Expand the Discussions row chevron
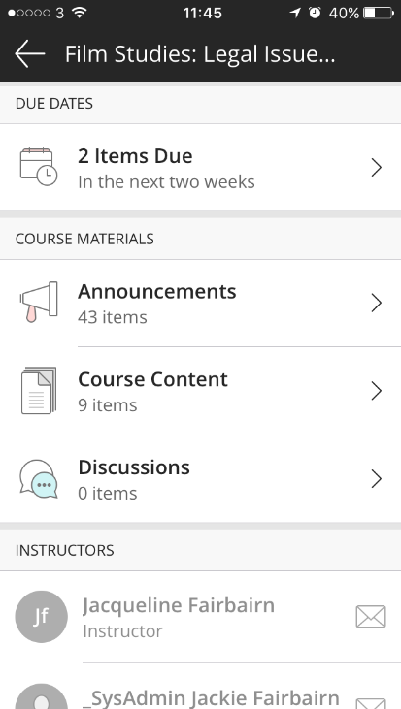401x709 pixels. coord(376,479)
